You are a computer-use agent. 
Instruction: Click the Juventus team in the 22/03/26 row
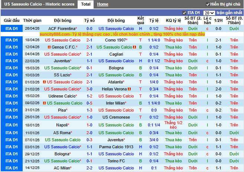(62, 61)
